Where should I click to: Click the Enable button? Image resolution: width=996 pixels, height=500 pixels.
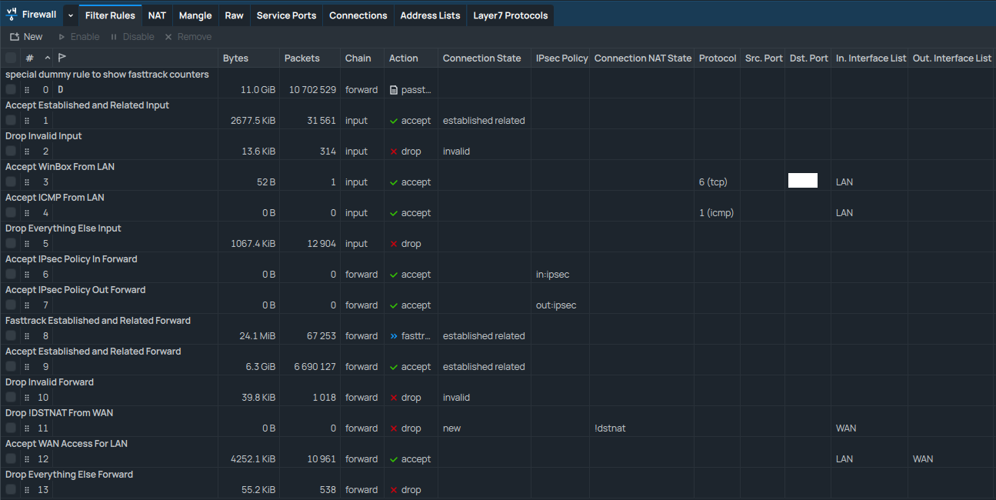79,37
